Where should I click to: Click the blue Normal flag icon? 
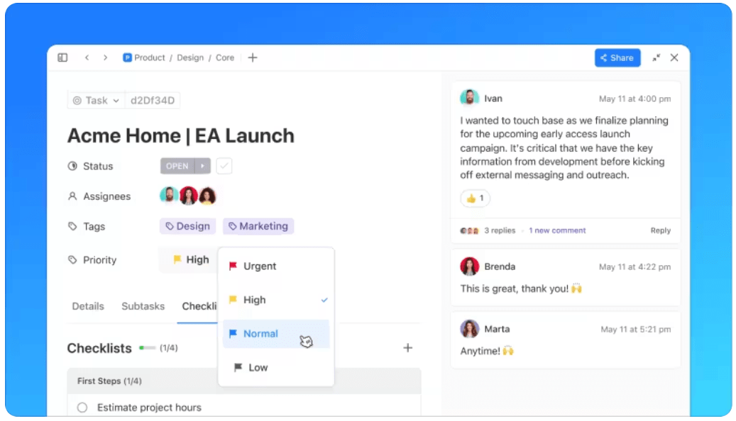click(x=233, y=333)
